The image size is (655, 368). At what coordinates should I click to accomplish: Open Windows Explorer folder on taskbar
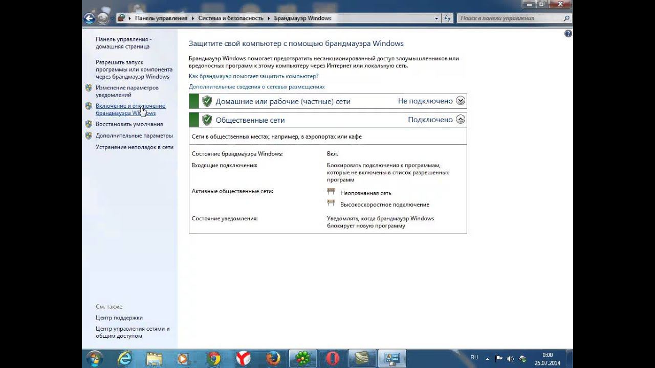154,358
